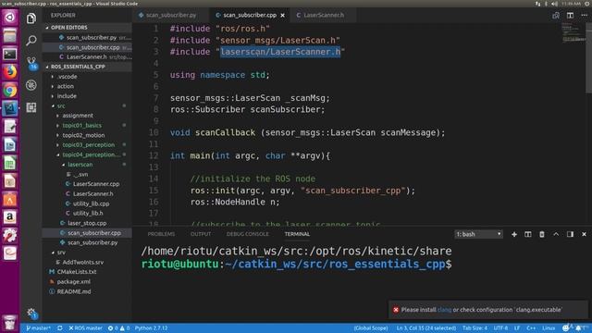
Task: Maximize the panel with up chevron
Action: click(556, 234)
